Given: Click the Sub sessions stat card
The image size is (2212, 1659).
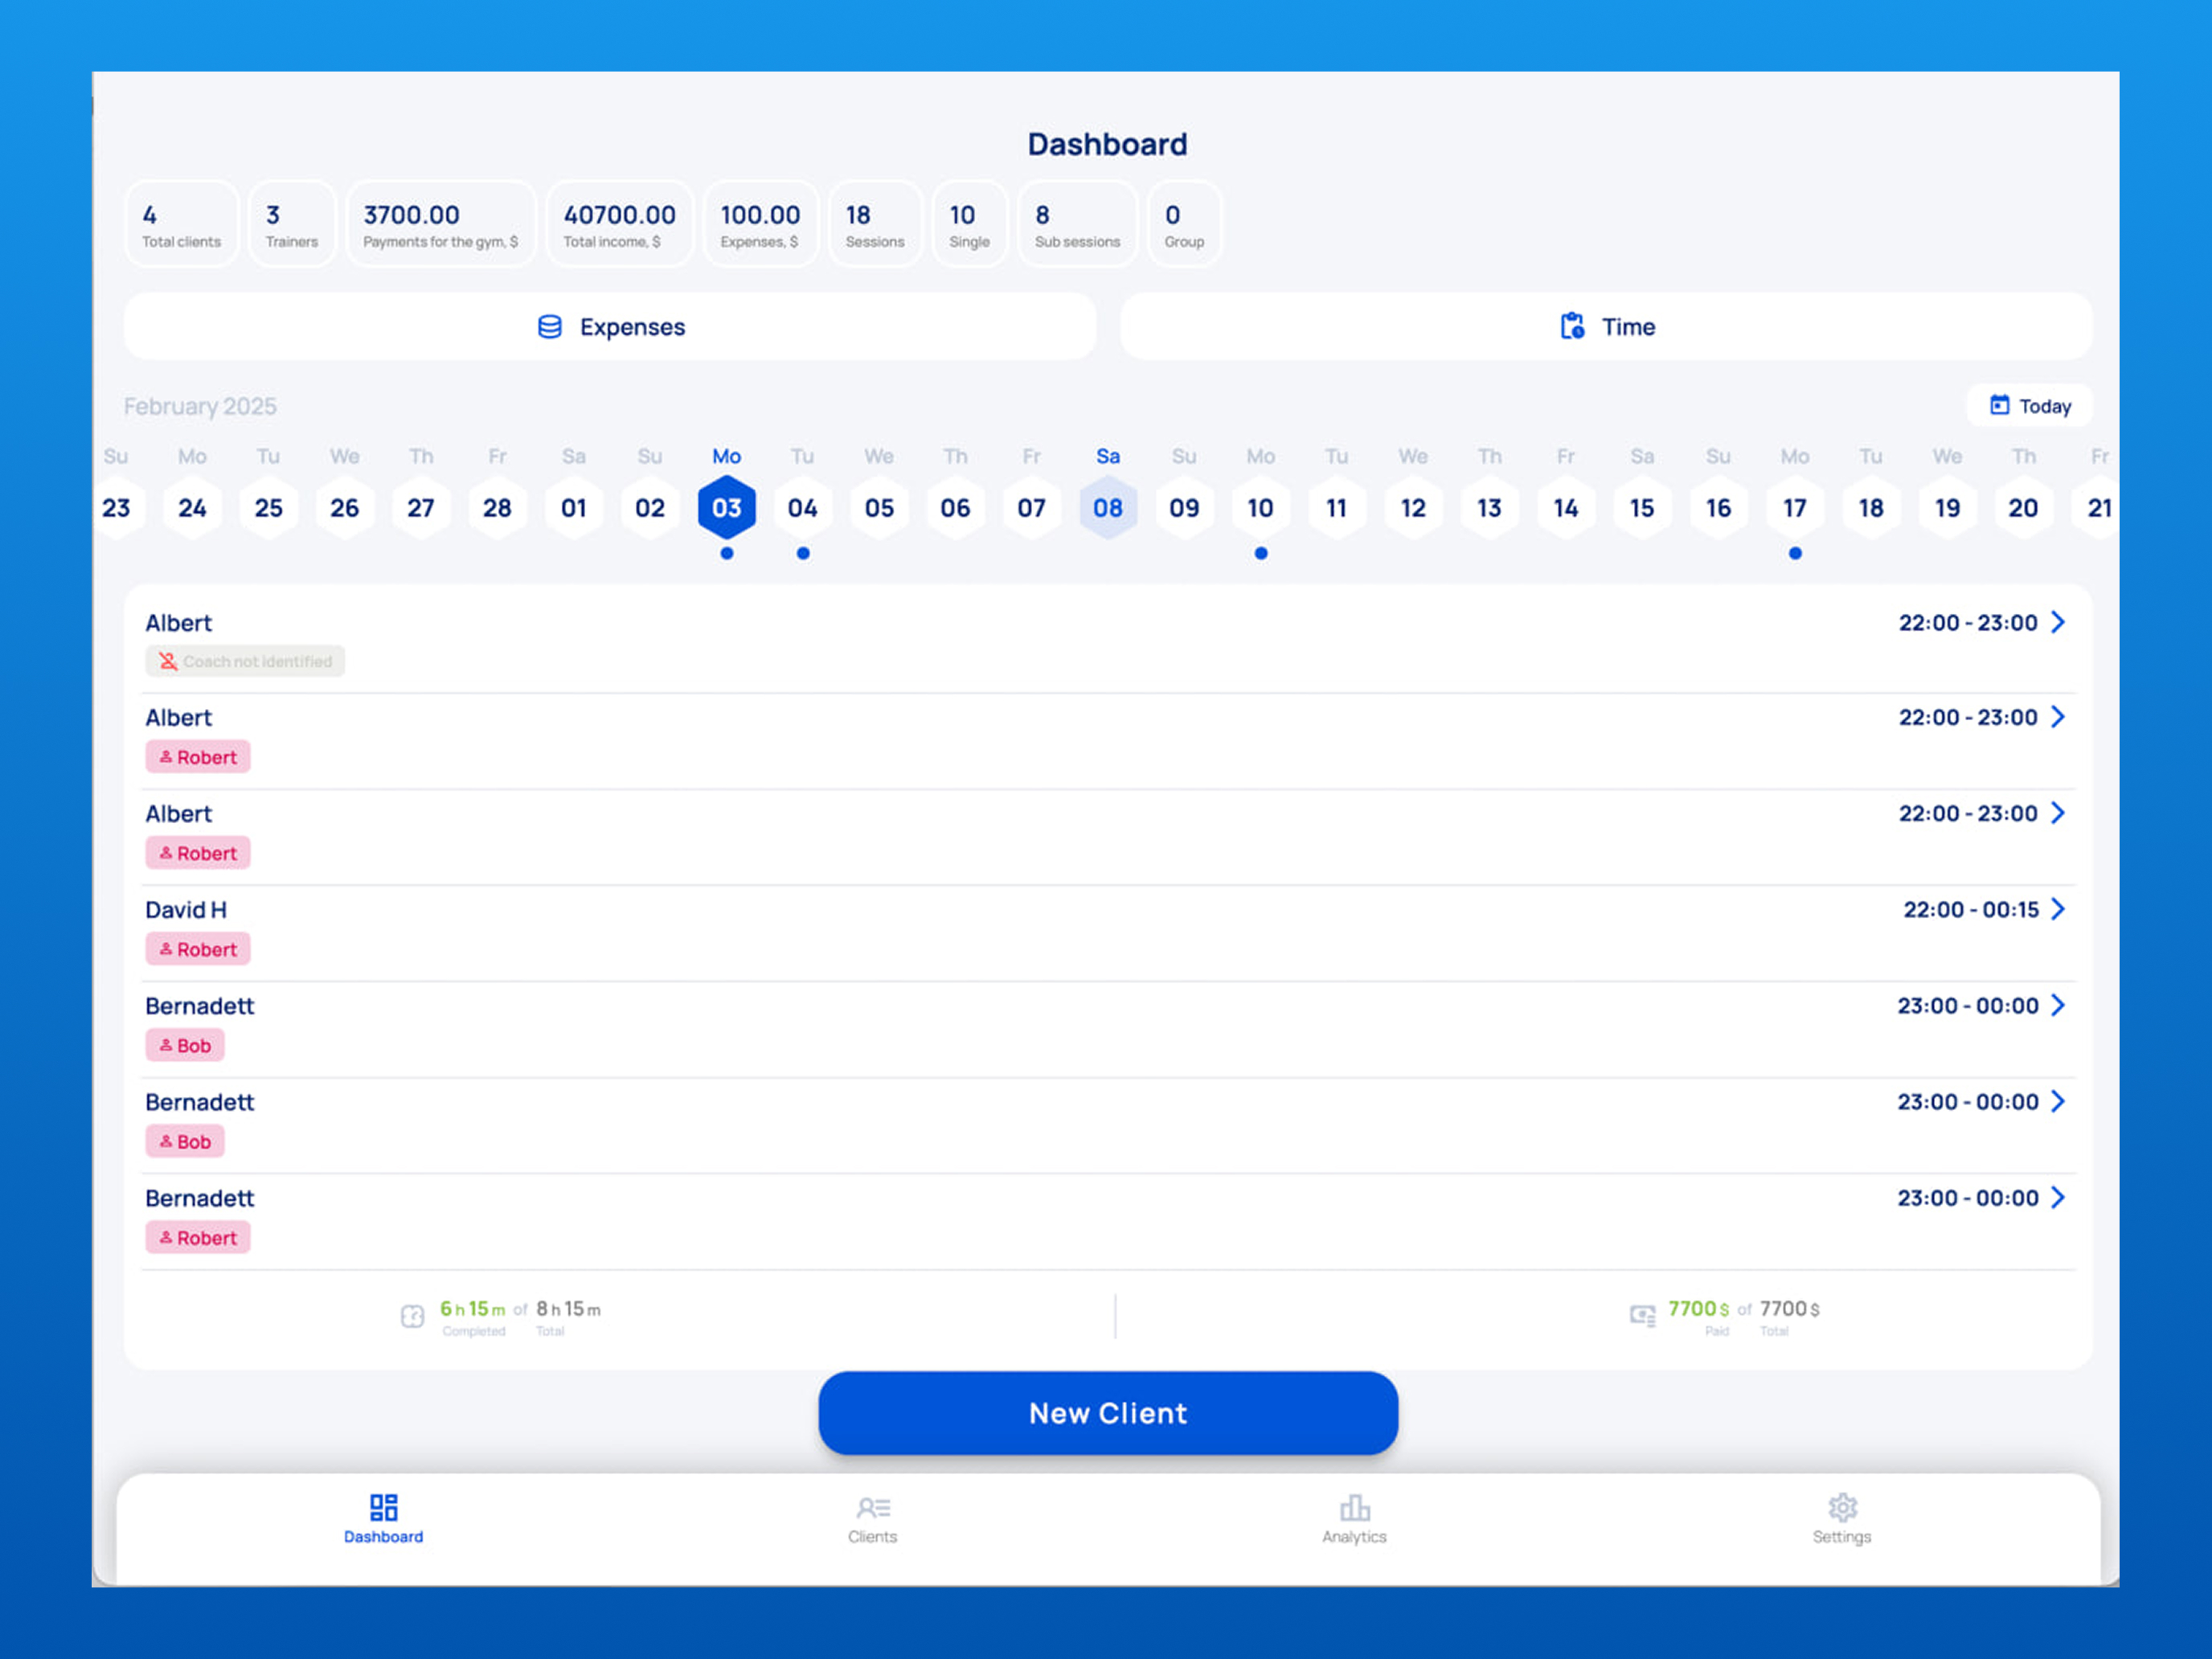Looking at the screenshot, I should pyautogui.click(x=1077, y=224).
